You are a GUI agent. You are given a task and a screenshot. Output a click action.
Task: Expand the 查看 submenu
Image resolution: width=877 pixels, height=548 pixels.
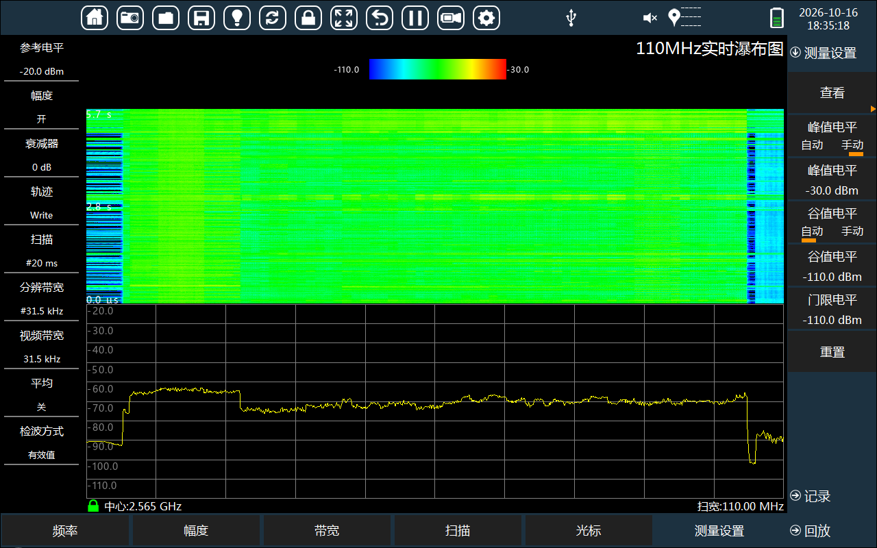click(832, 93)
